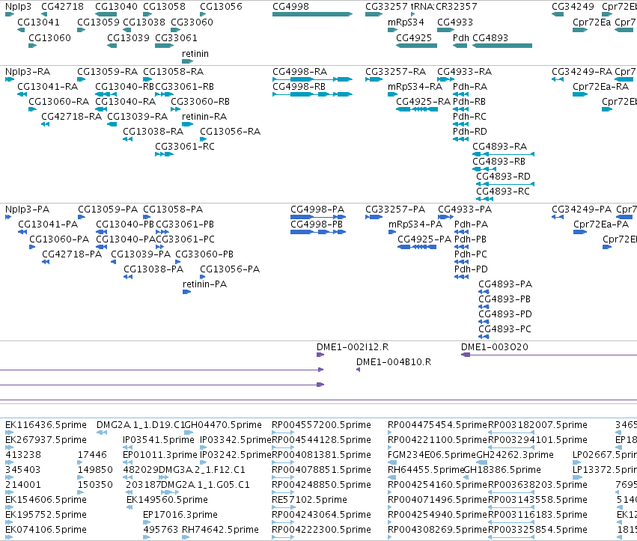
Task: Click EST EP17016.3prime
Action: (180, 515)
